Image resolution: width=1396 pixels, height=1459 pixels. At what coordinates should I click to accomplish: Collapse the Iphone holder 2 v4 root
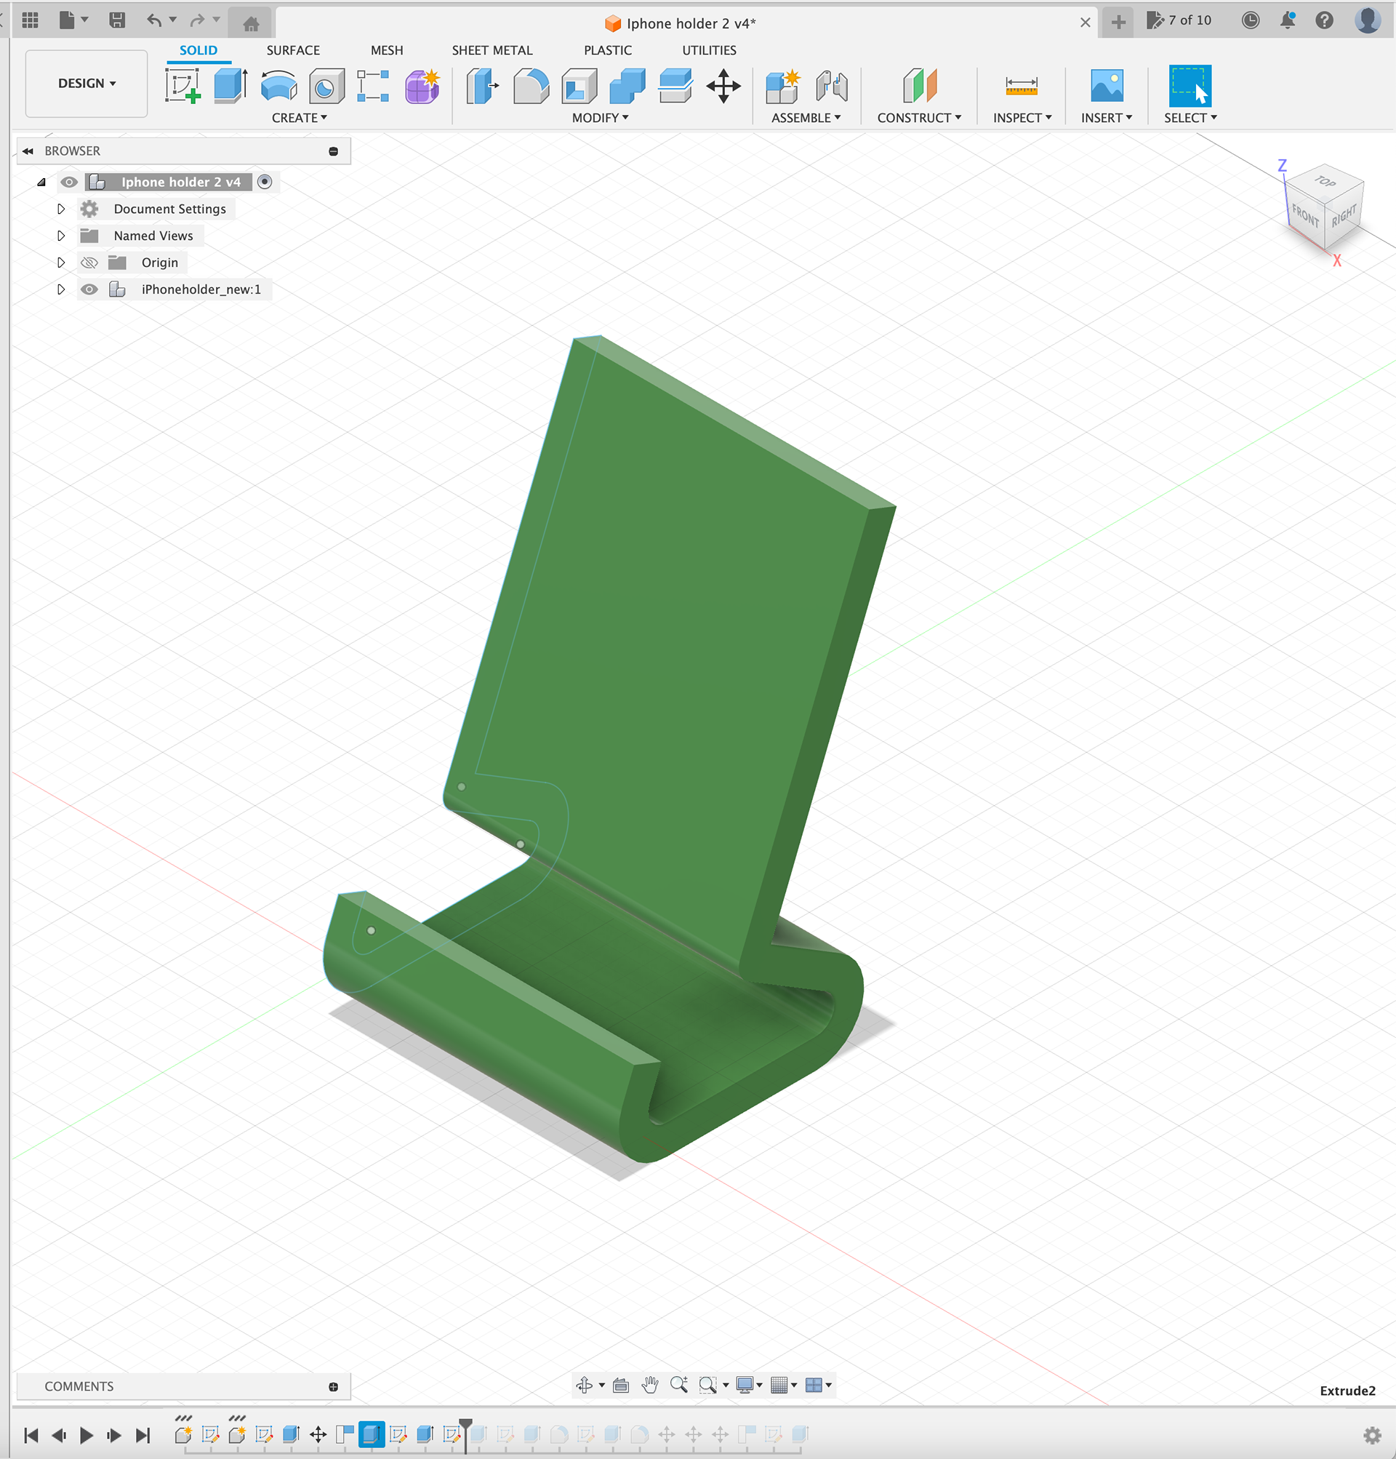point(41,182)
